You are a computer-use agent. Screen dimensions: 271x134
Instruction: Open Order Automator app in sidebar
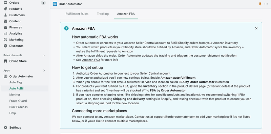click(21, 76)
